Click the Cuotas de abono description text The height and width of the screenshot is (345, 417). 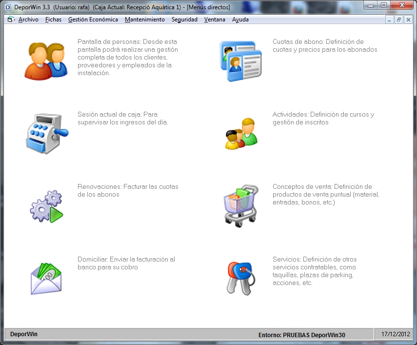325,45
